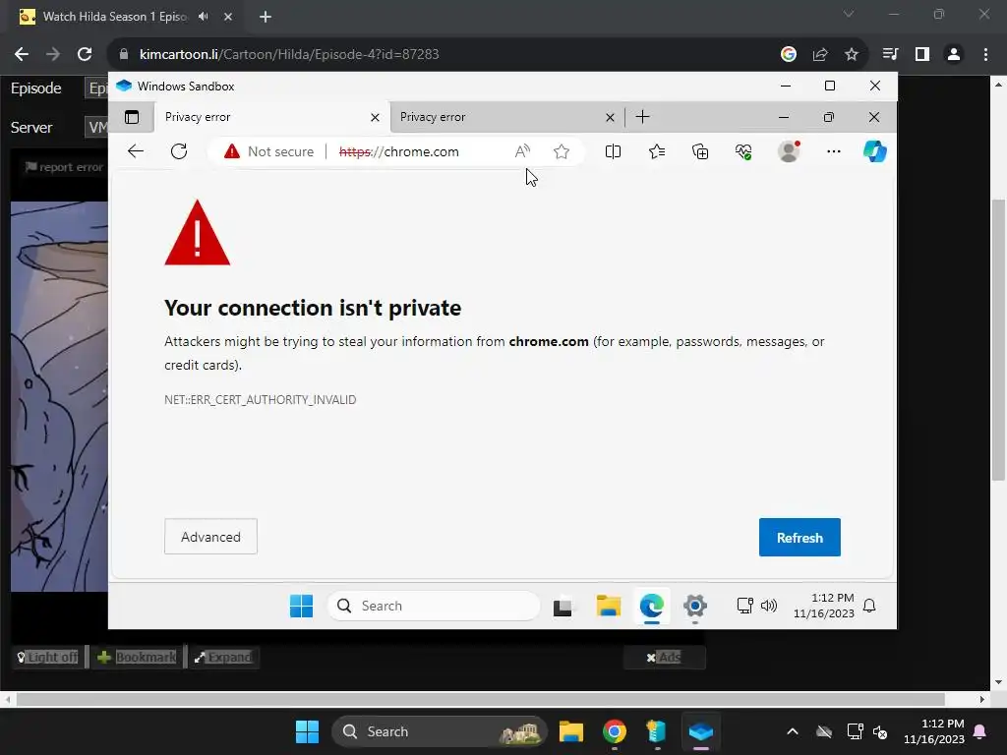Click network icon in Sandbox tray

[745, 606]
